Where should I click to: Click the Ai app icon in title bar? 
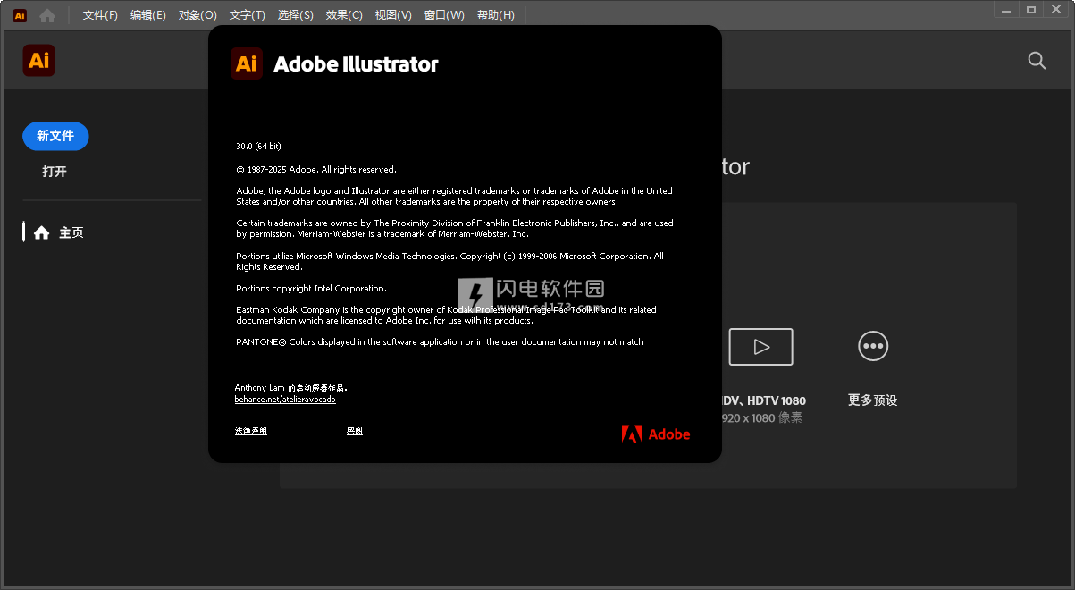pyautogui.click(x=20, y=15)
